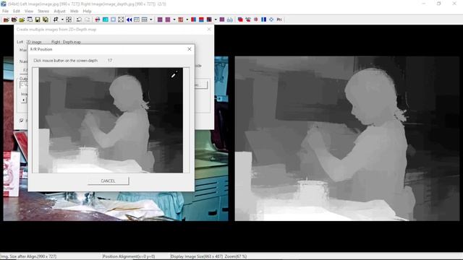The height and width of the screenshot is (260, 463).
Task: Click 'Display Image Size' zoom status text
Action: click(x=208, y=256)
